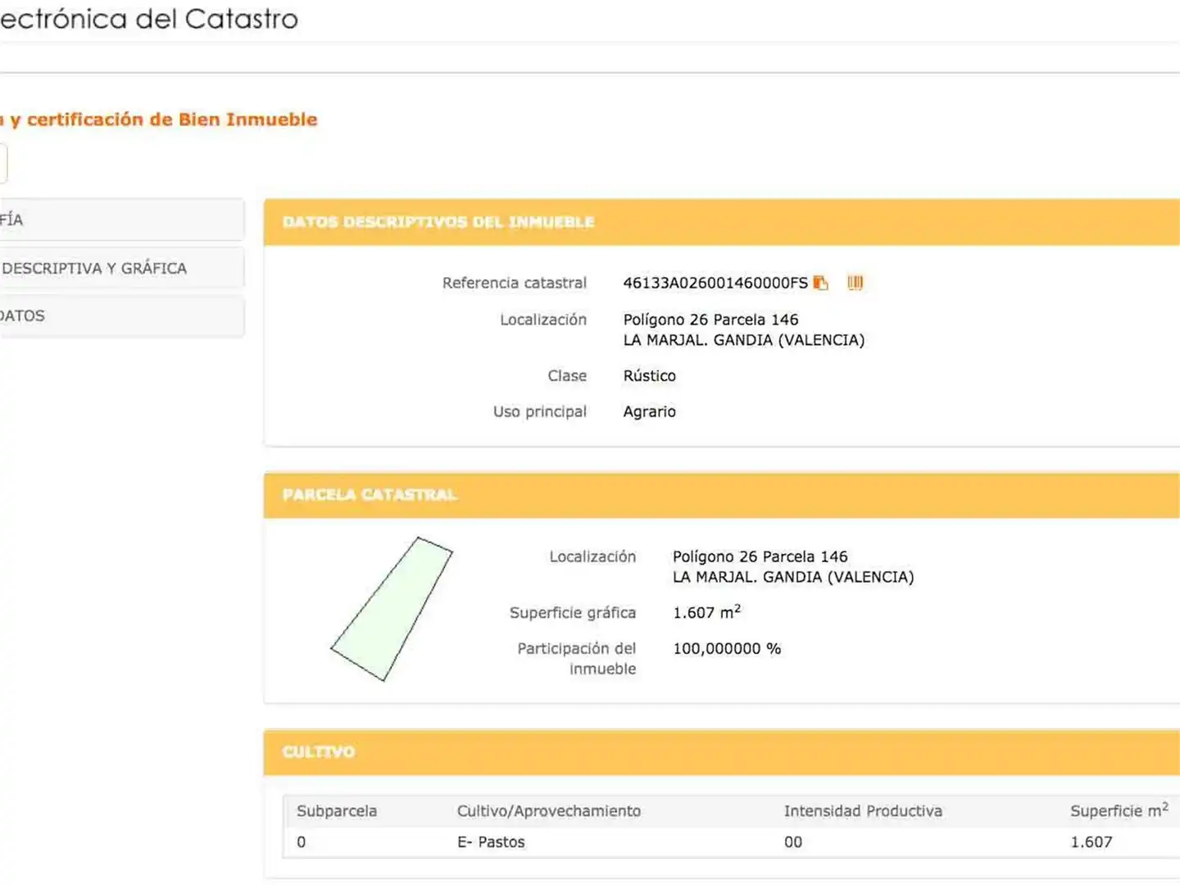Click the Superficie m² column header
Viewport: 1180px width, 885px height.
coord(1119,810)
